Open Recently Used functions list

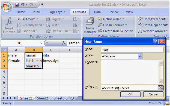click(31, 25)
